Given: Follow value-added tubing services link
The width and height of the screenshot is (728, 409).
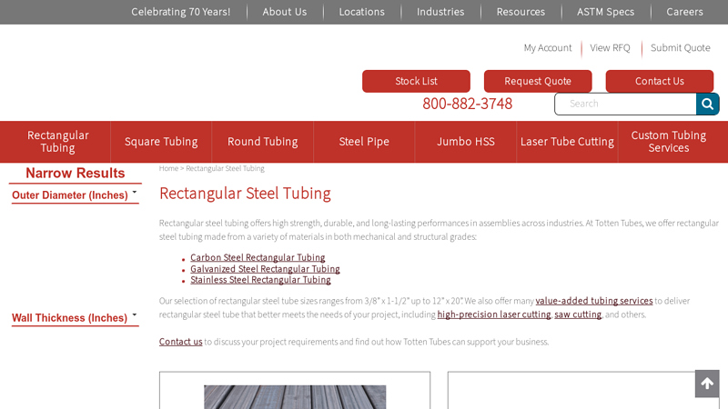Looking at the screenshot, I should [594, 301].
